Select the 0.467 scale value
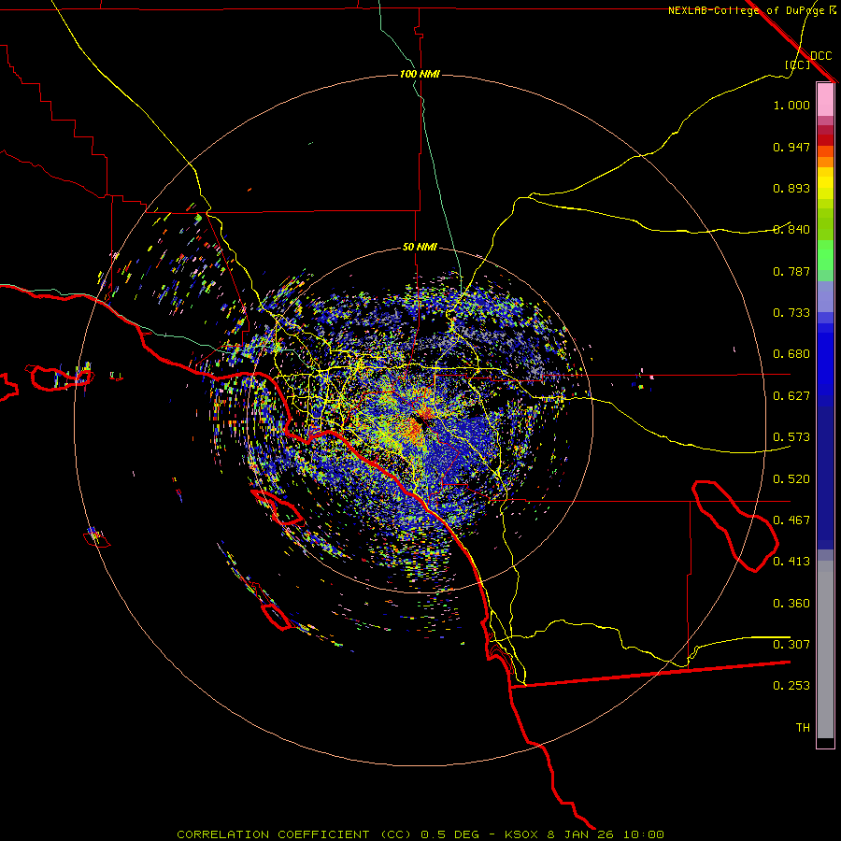The image size is (841, 841). [x=791, y=520]
